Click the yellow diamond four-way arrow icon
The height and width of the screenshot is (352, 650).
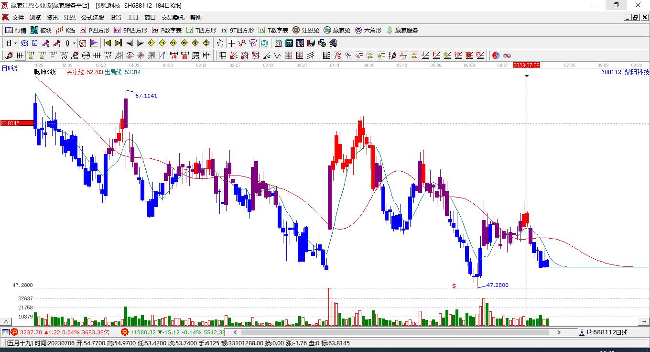tap(206, 43)
